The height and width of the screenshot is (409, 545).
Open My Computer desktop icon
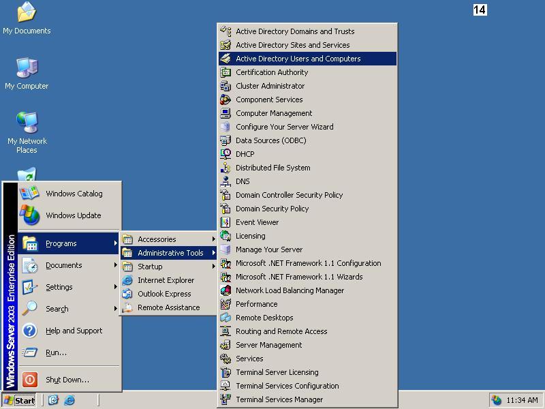tap(27, 68)
